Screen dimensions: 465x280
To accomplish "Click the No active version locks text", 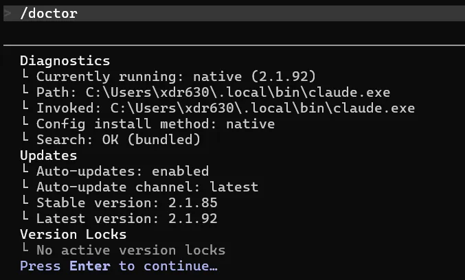I will [131, 250].
